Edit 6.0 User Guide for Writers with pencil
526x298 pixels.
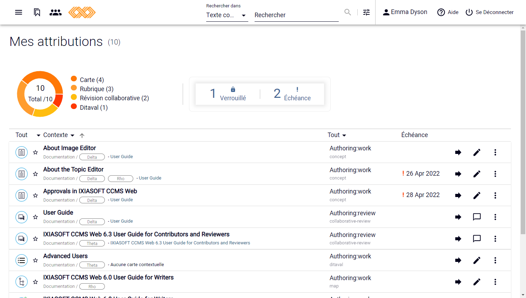pyautogui.click(x=477, y=282)
